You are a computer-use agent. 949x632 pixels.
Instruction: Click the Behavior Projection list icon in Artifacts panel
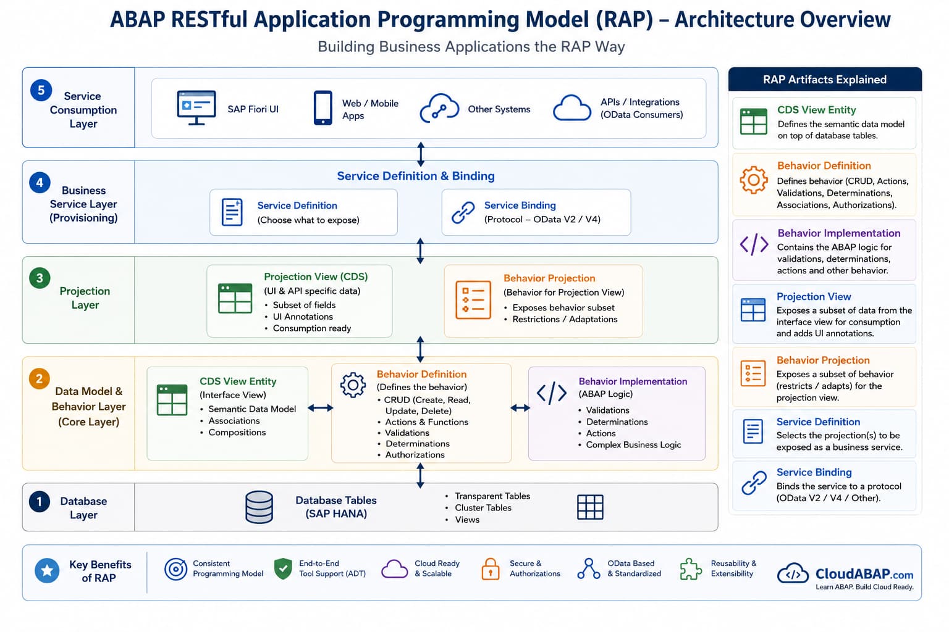753,374
